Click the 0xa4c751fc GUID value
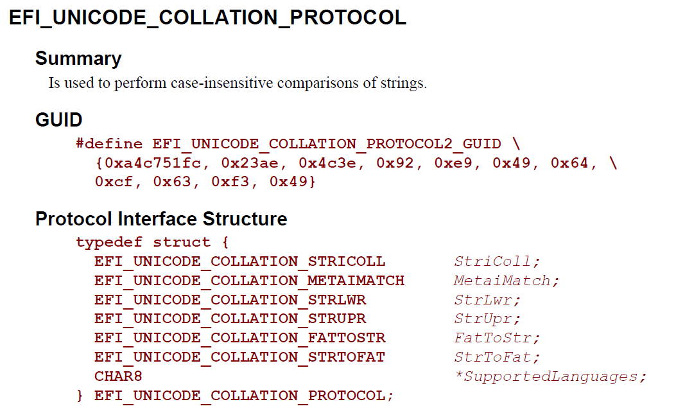 click(x=153, y=163)
